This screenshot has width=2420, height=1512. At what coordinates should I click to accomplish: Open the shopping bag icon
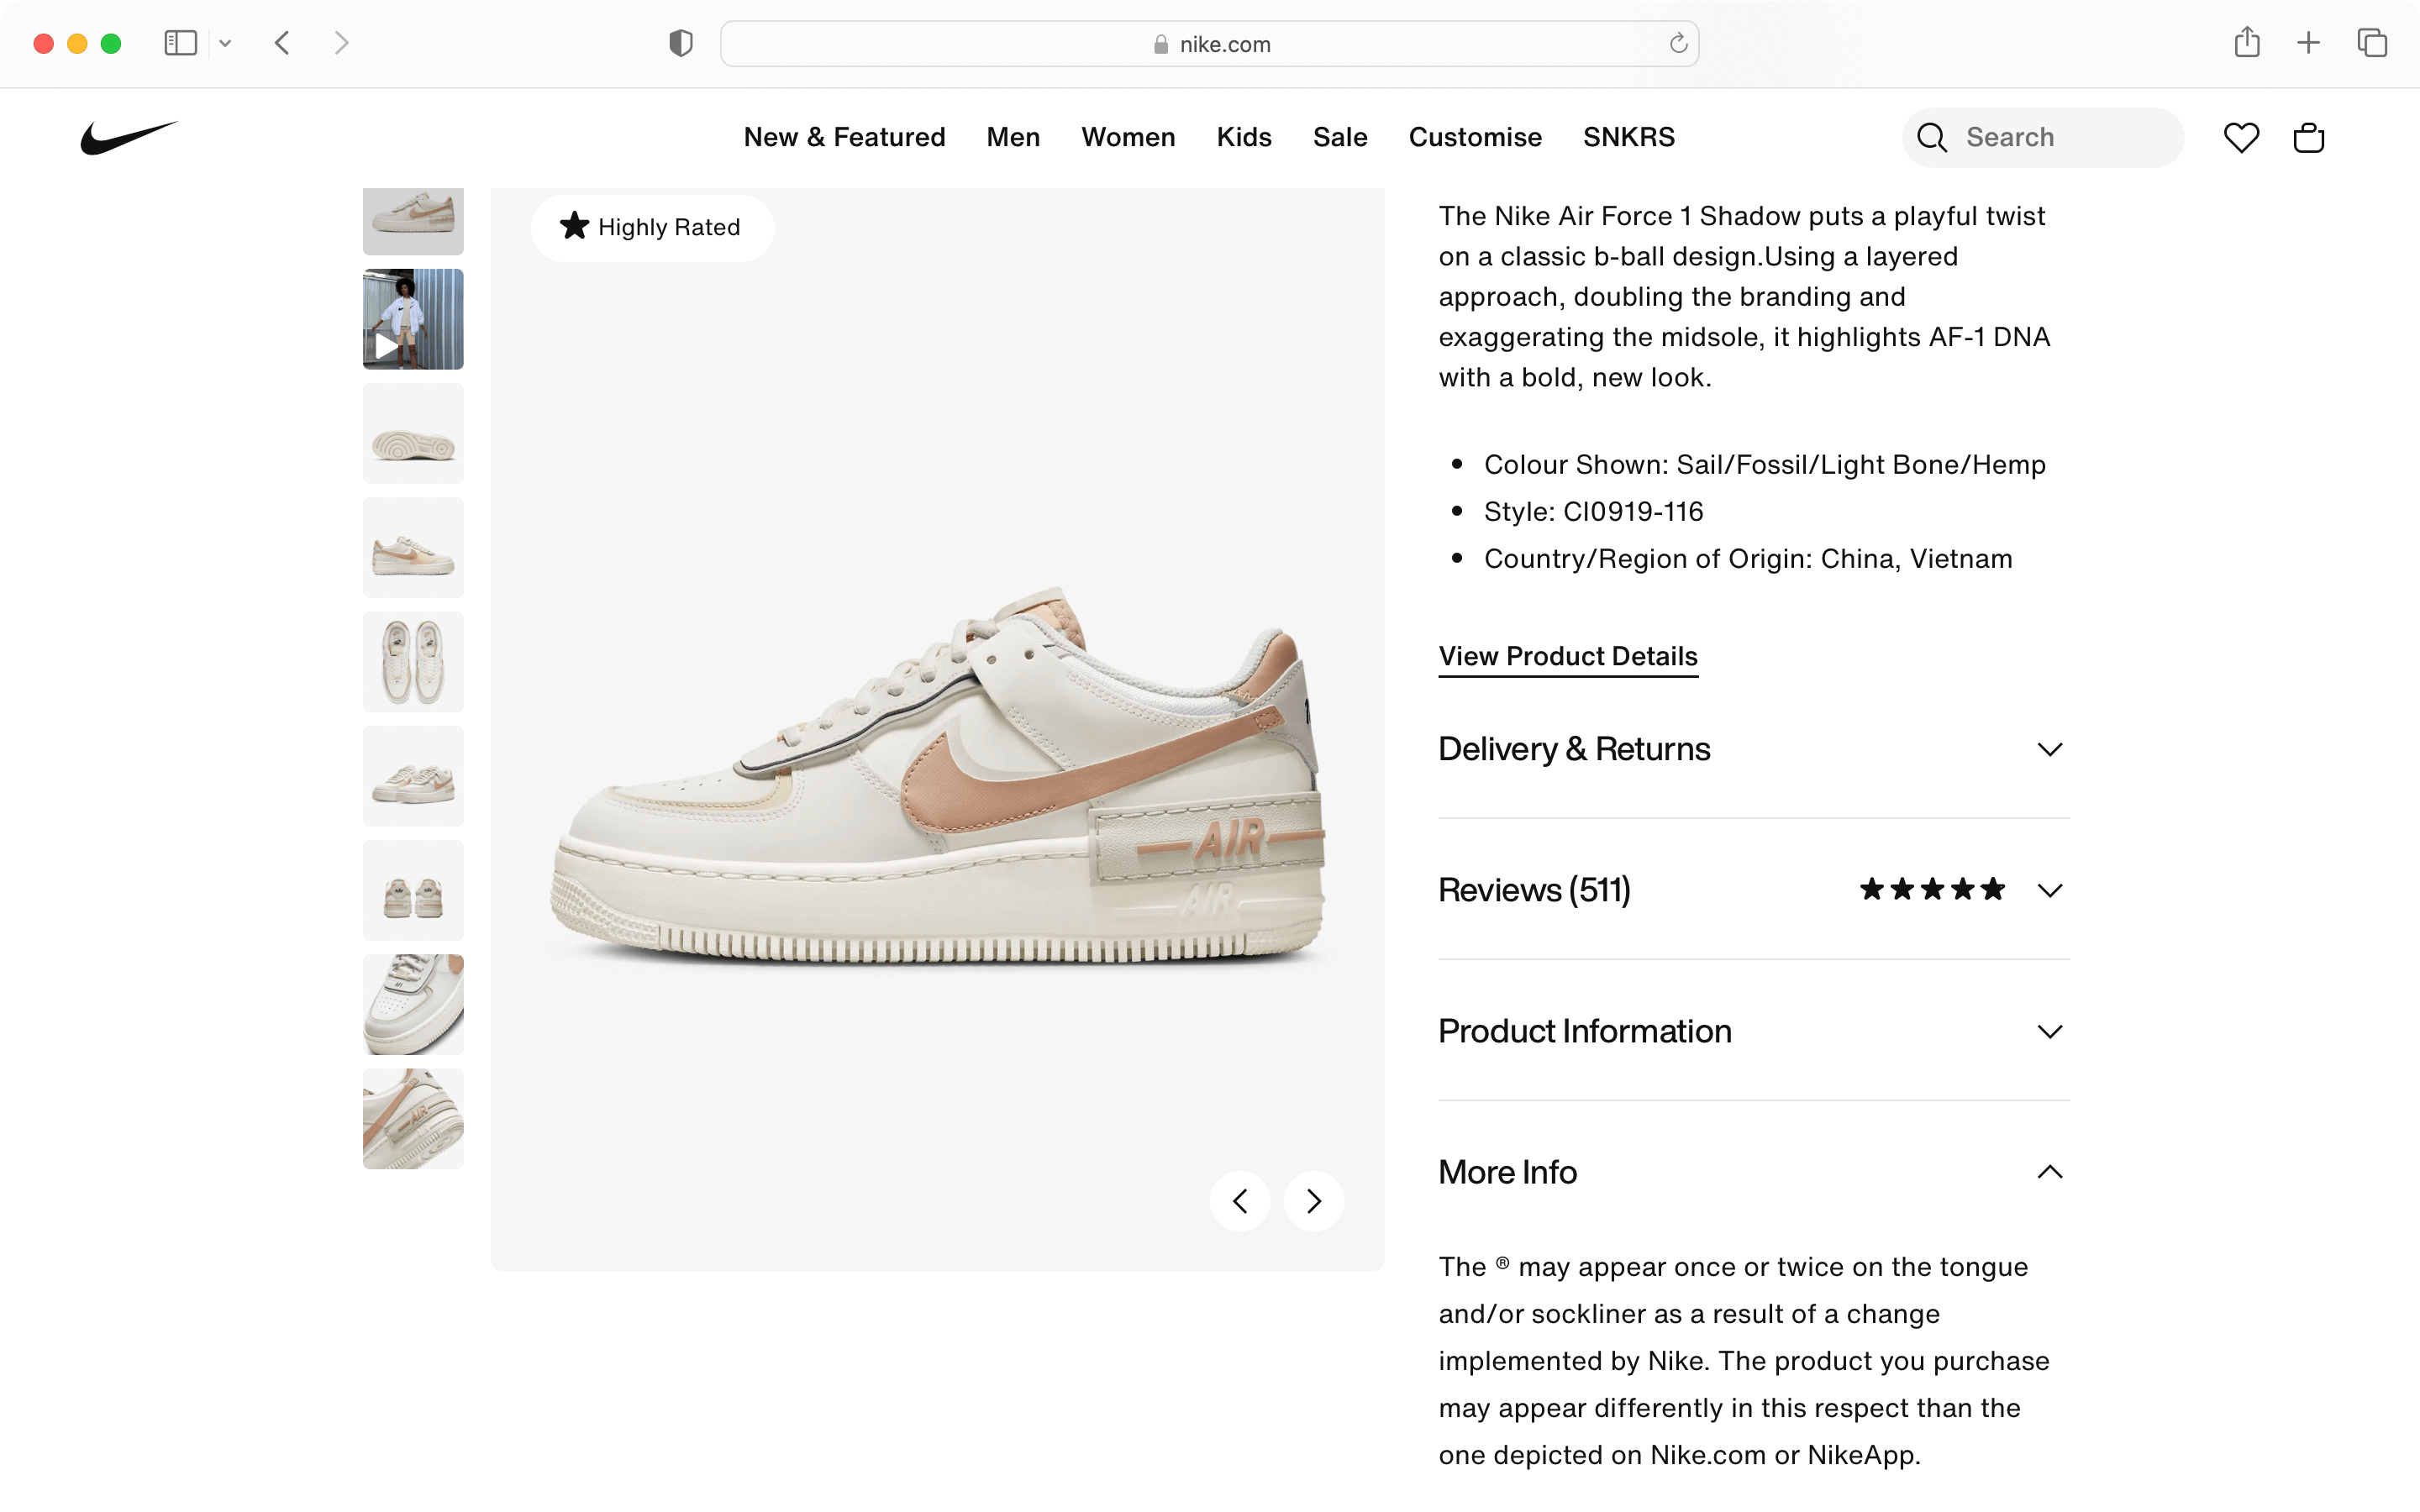(x=2308, y=137)
